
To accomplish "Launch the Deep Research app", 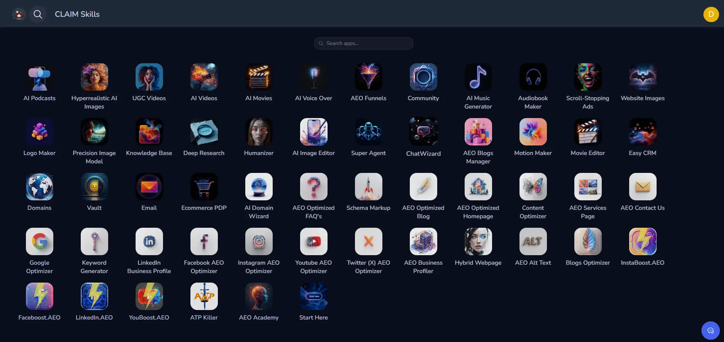I will pos(204,132).
